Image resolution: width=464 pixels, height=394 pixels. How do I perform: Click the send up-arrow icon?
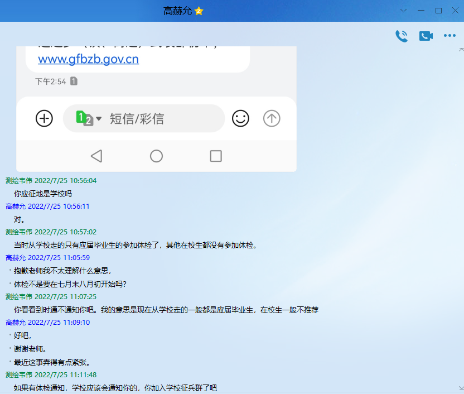272,118
